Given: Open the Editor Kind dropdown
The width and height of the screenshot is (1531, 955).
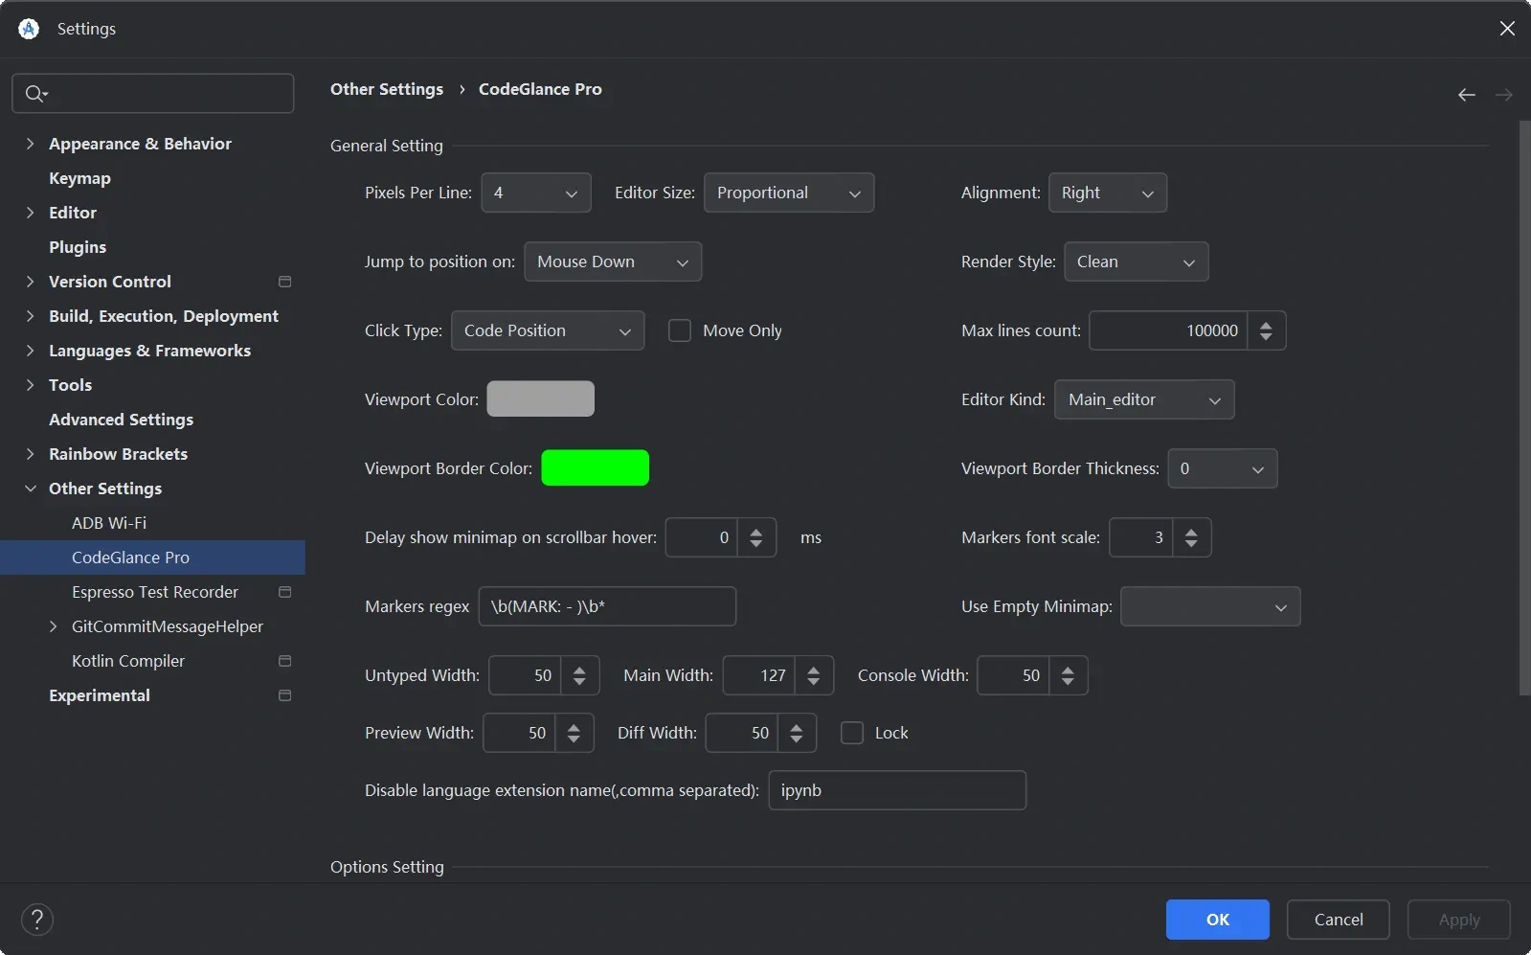Looking at the screenshot, I should (1144, 399).
